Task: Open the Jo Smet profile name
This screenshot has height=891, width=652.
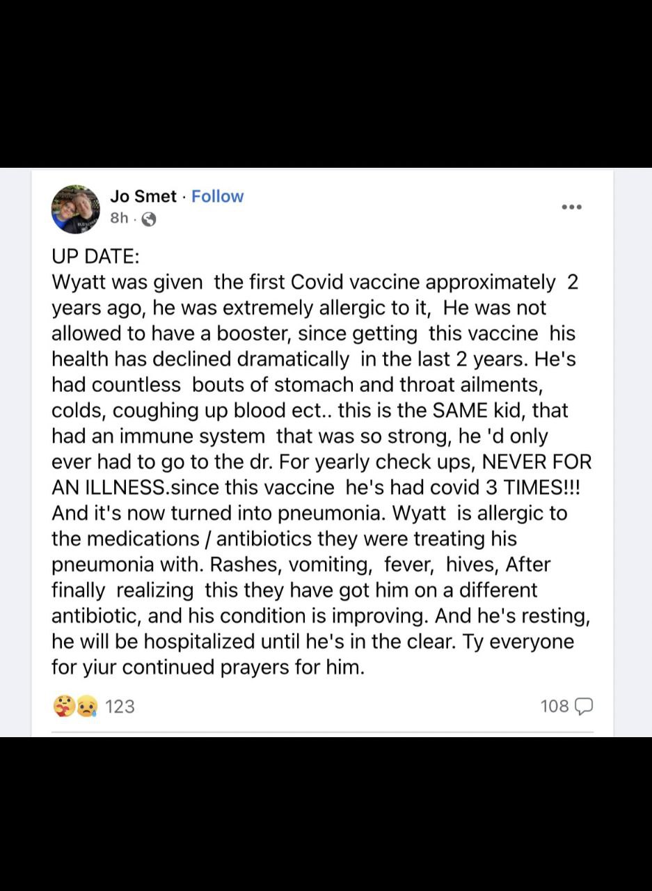Action: tap(143, 196)
